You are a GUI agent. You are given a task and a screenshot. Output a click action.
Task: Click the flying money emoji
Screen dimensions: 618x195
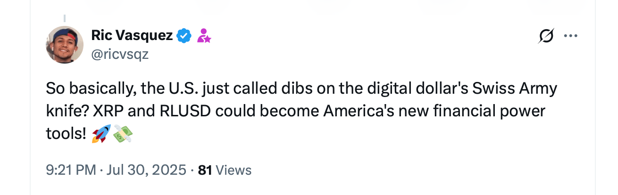click(122, 134)
